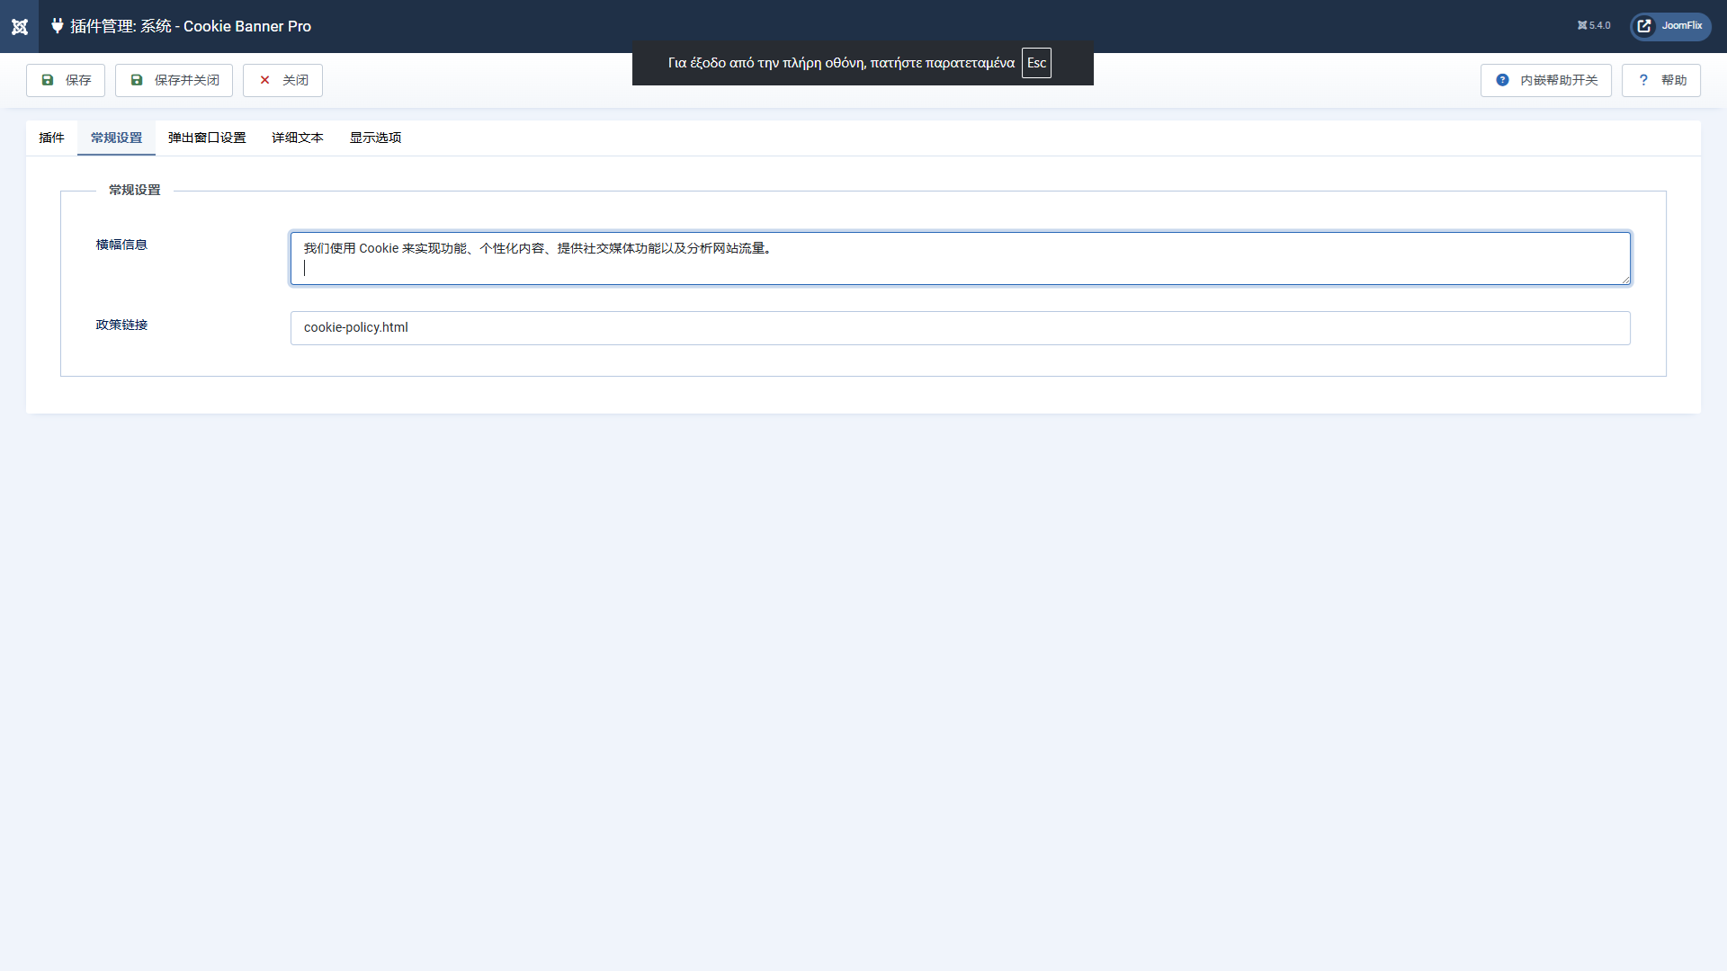This screenshot has height=971, width=1727.
Task: Click the blue help circle icon
Action: point(1502,80)
